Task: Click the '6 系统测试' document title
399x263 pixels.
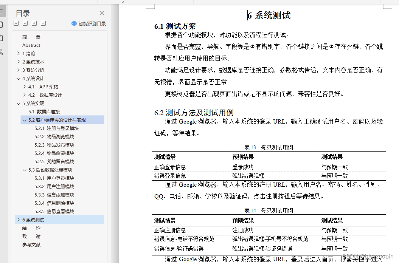Action: pyautogui.click(x=269, y=15)
